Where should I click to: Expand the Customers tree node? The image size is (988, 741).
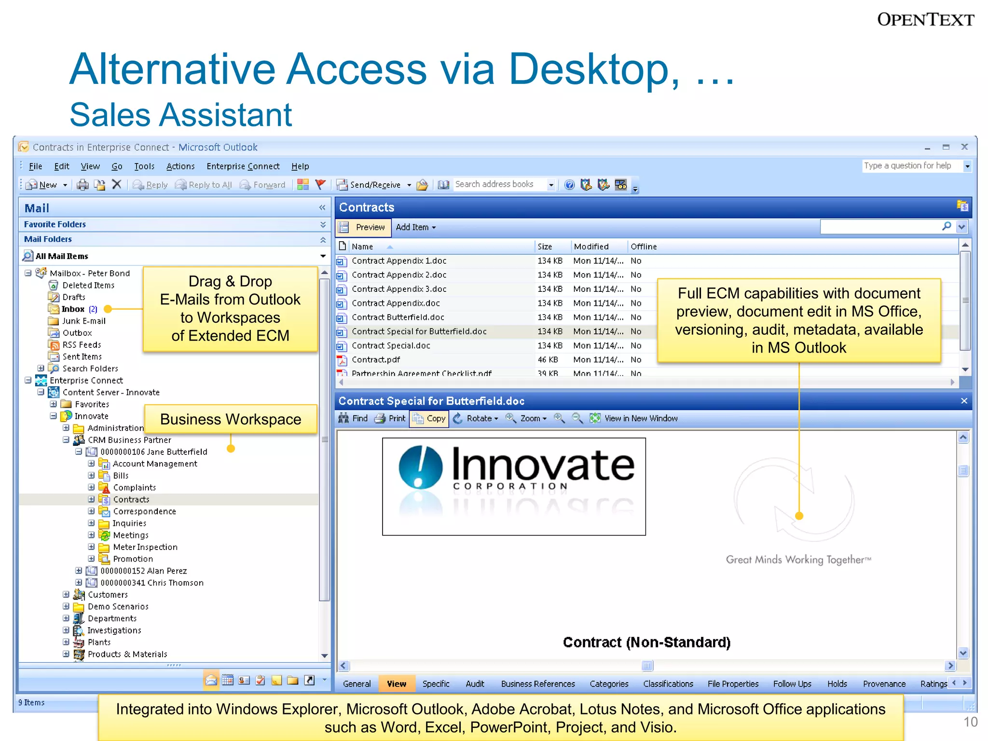point(66,594)
